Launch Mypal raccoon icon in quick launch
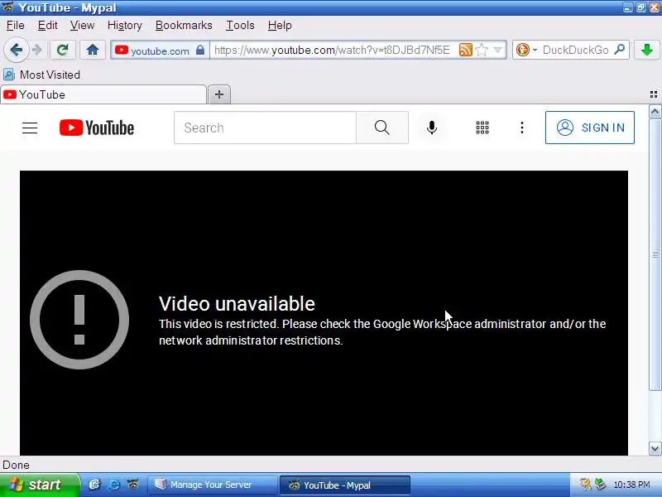Screen dimensions: 662x497 132,485
